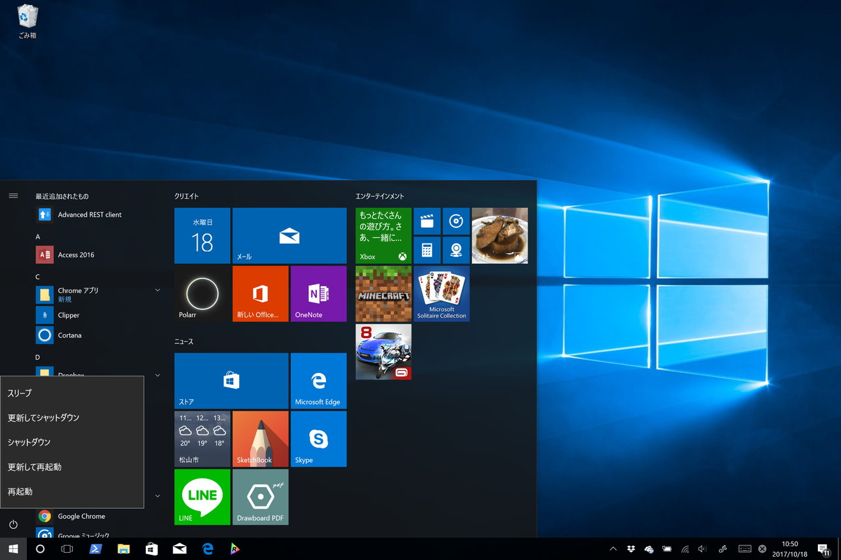Open the LINE tile

[202, 497]
